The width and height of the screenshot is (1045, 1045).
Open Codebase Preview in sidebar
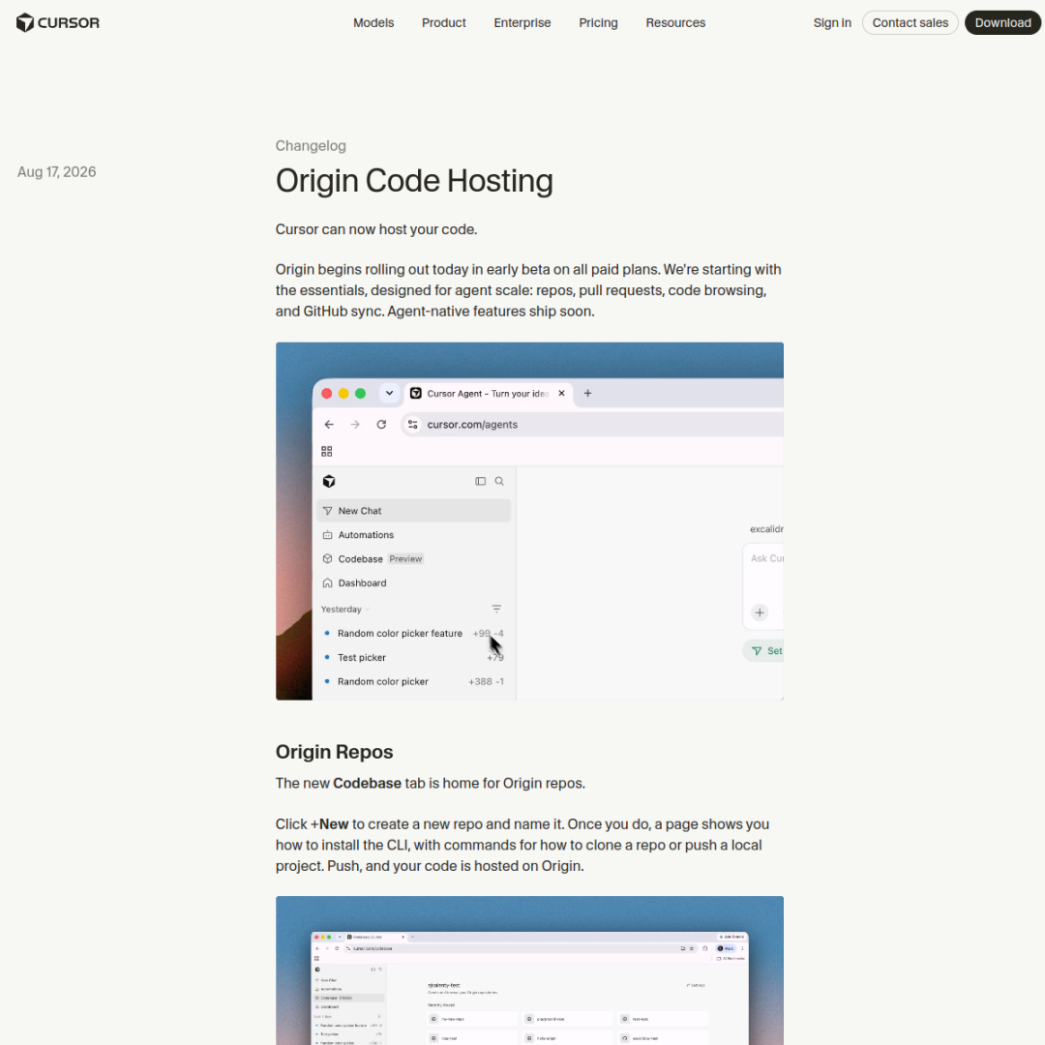(x=414, y=558)
